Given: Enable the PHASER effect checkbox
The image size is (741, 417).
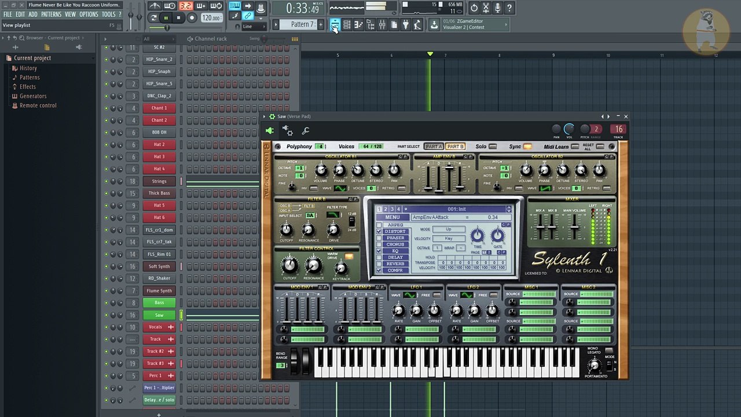Looking at the screenshot, I should (x=379, y=237).
